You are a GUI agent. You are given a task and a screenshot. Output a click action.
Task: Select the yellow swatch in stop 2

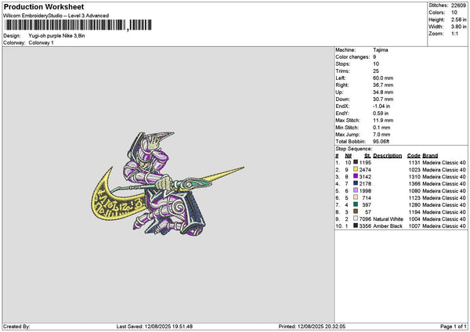tap(356, 169)
